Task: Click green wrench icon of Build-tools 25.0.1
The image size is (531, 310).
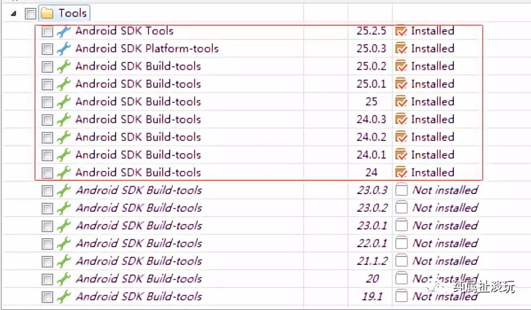Action: (63, 85)
